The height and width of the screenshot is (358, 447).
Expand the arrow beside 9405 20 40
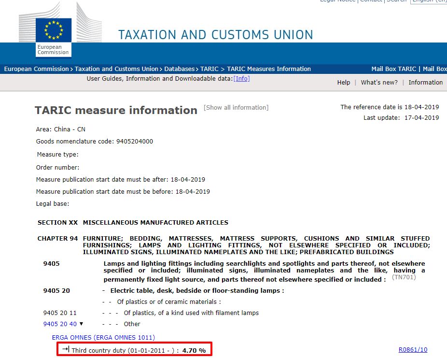(x=81, y=324)
